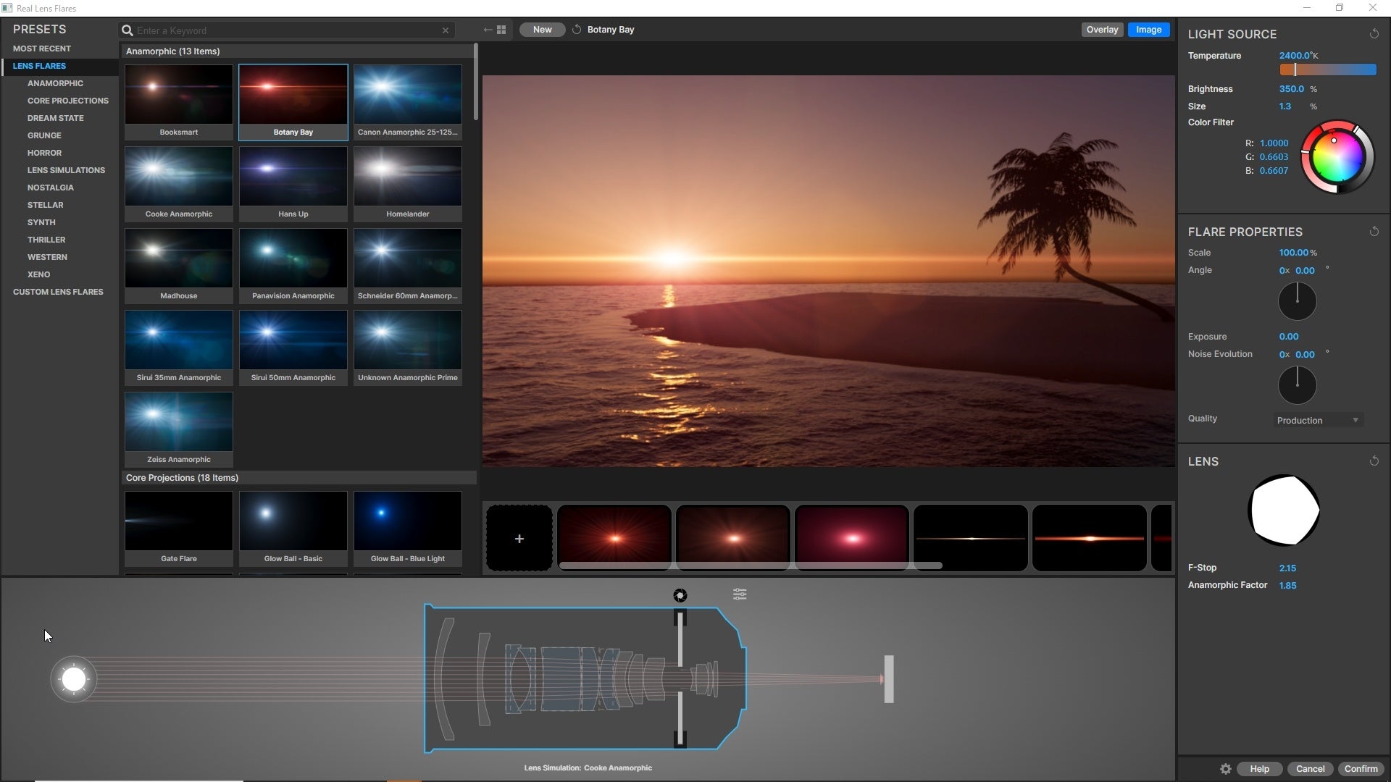The width and height of the screenshot is (1391, 782).
Task: Collapse the Anamorphic presets section header
Action: [172, 51]
